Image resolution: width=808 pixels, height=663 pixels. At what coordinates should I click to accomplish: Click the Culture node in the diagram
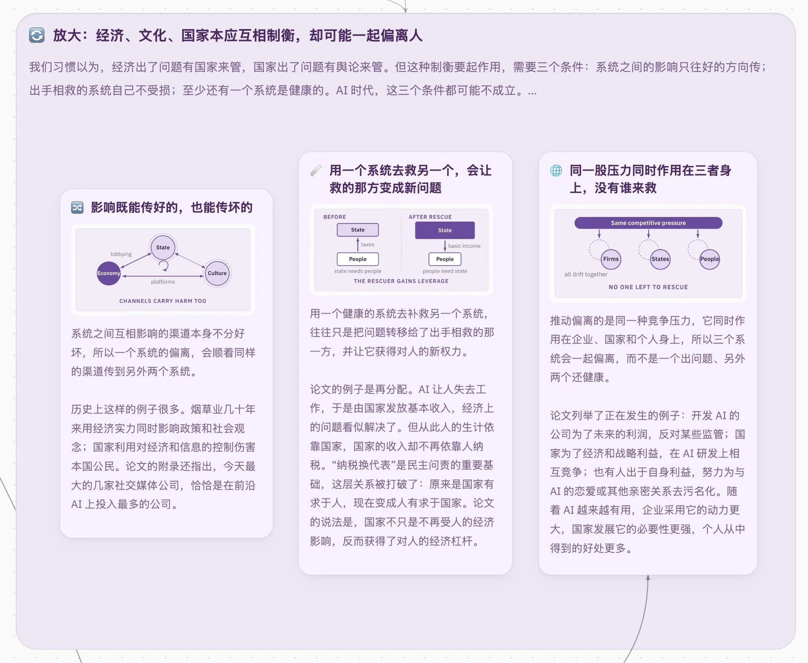(217, 273)
